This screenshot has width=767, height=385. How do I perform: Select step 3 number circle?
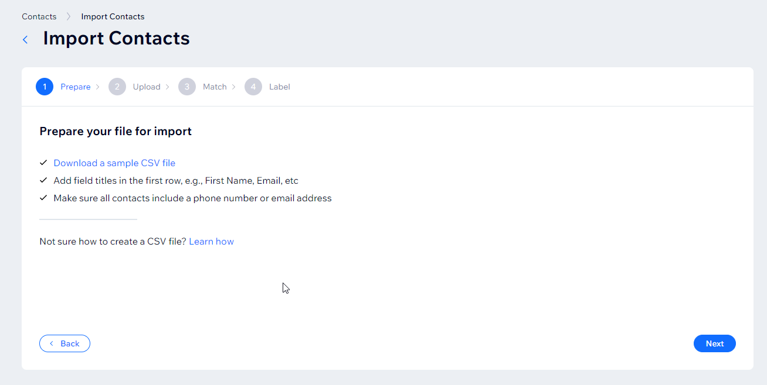[187, 87]
